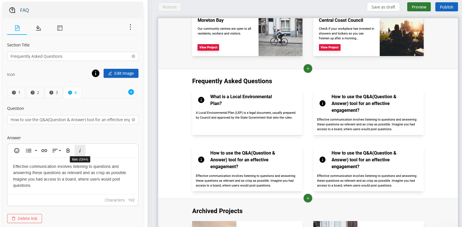Open the text alignment dropdown
This screenshot has height=227, width=462.
56,151
